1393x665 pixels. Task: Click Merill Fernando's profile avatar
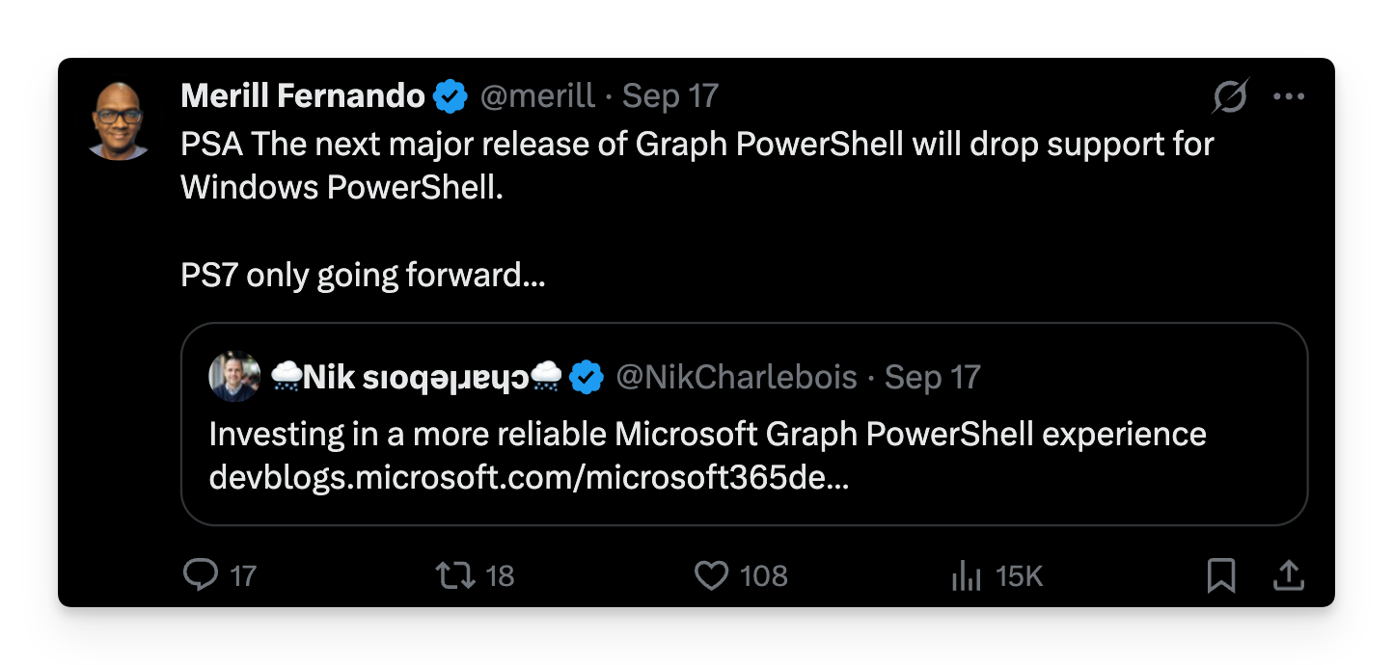click(x=118, y=120)
